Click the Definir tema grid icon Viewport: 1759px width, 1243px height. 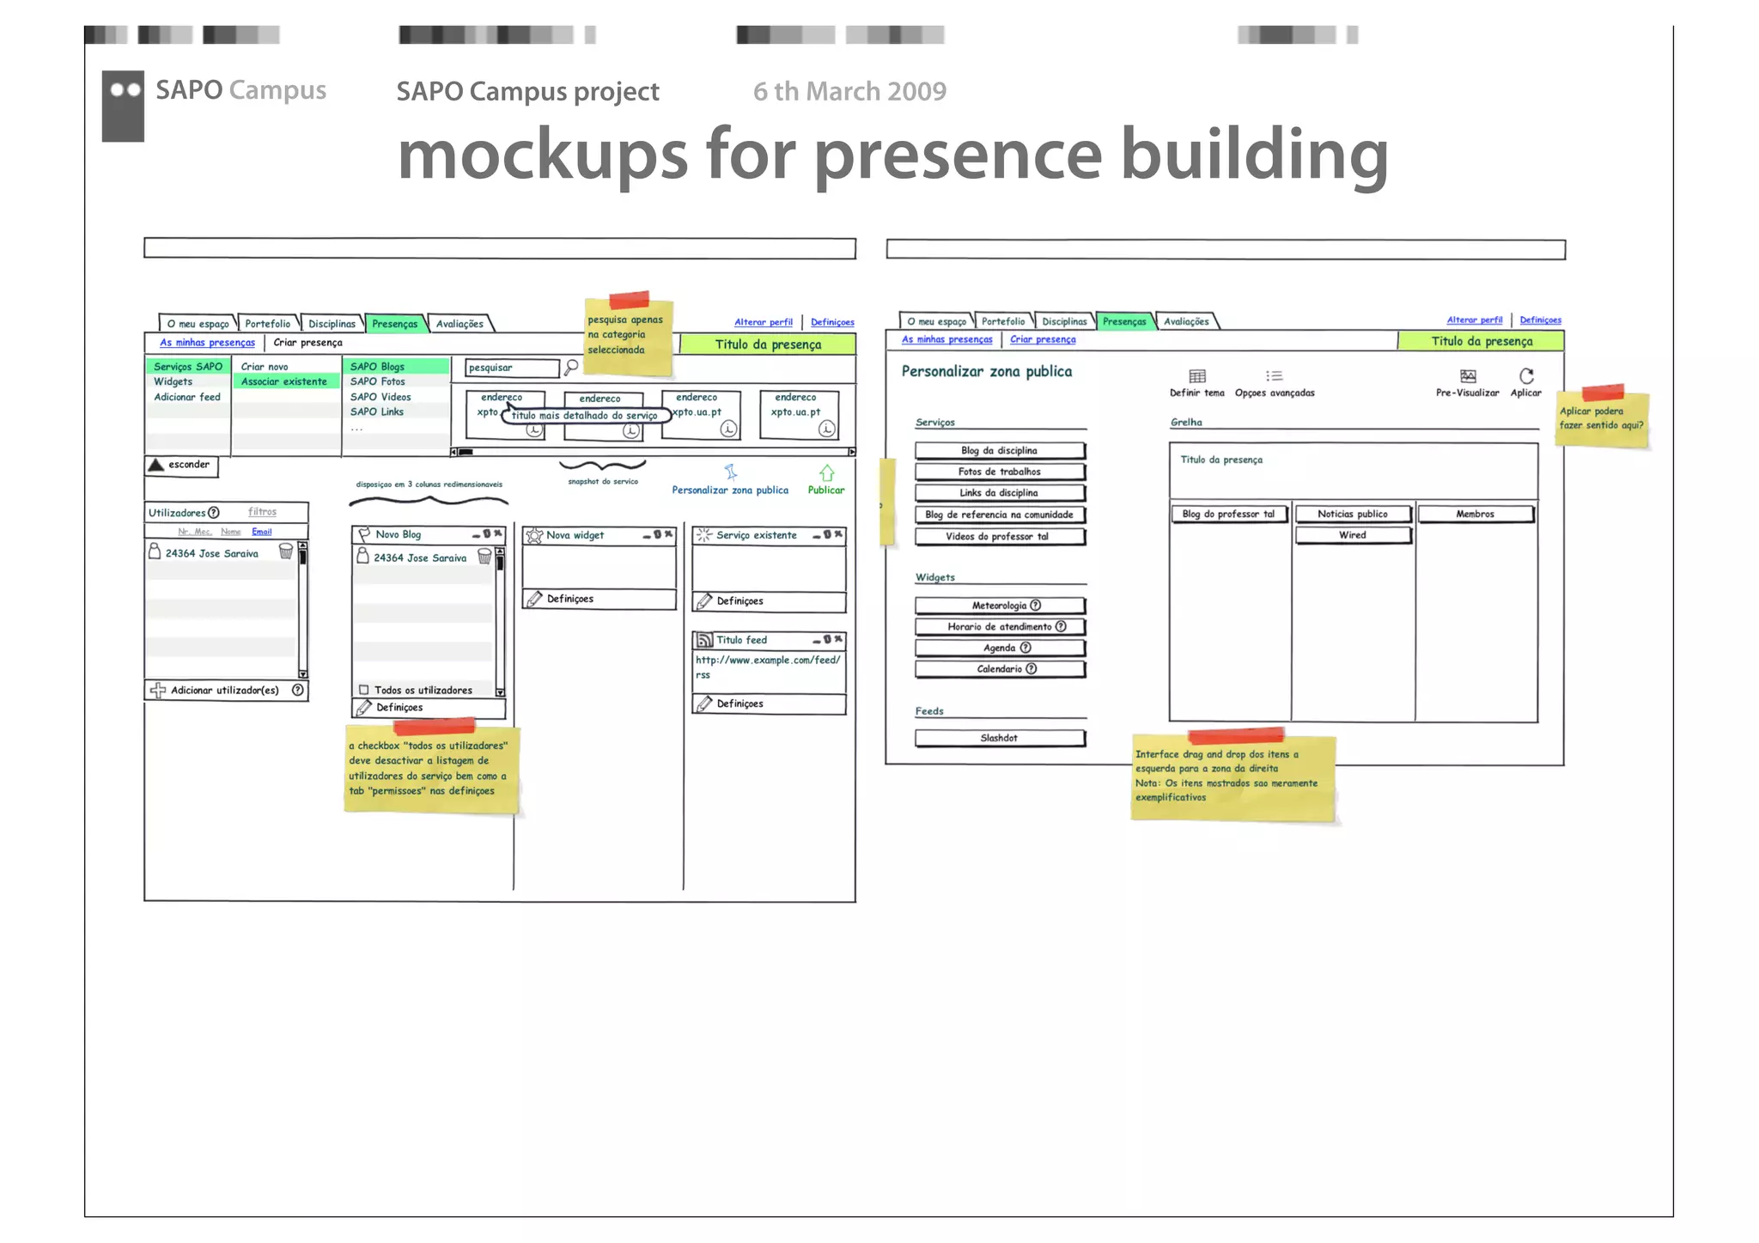pyautogui.click(x=1197, y=376)
